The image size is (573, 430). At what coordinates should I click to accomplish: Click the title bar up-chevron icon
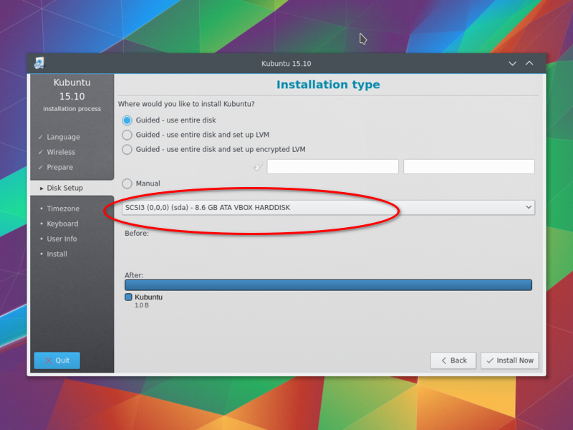tap(529, 63)
